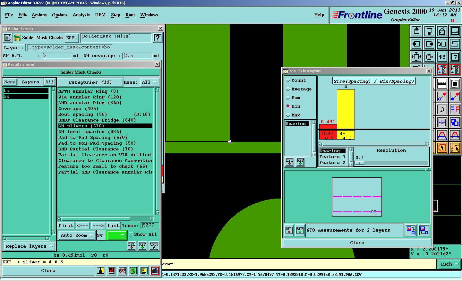Click the ERF selector button

pos(72,38)
